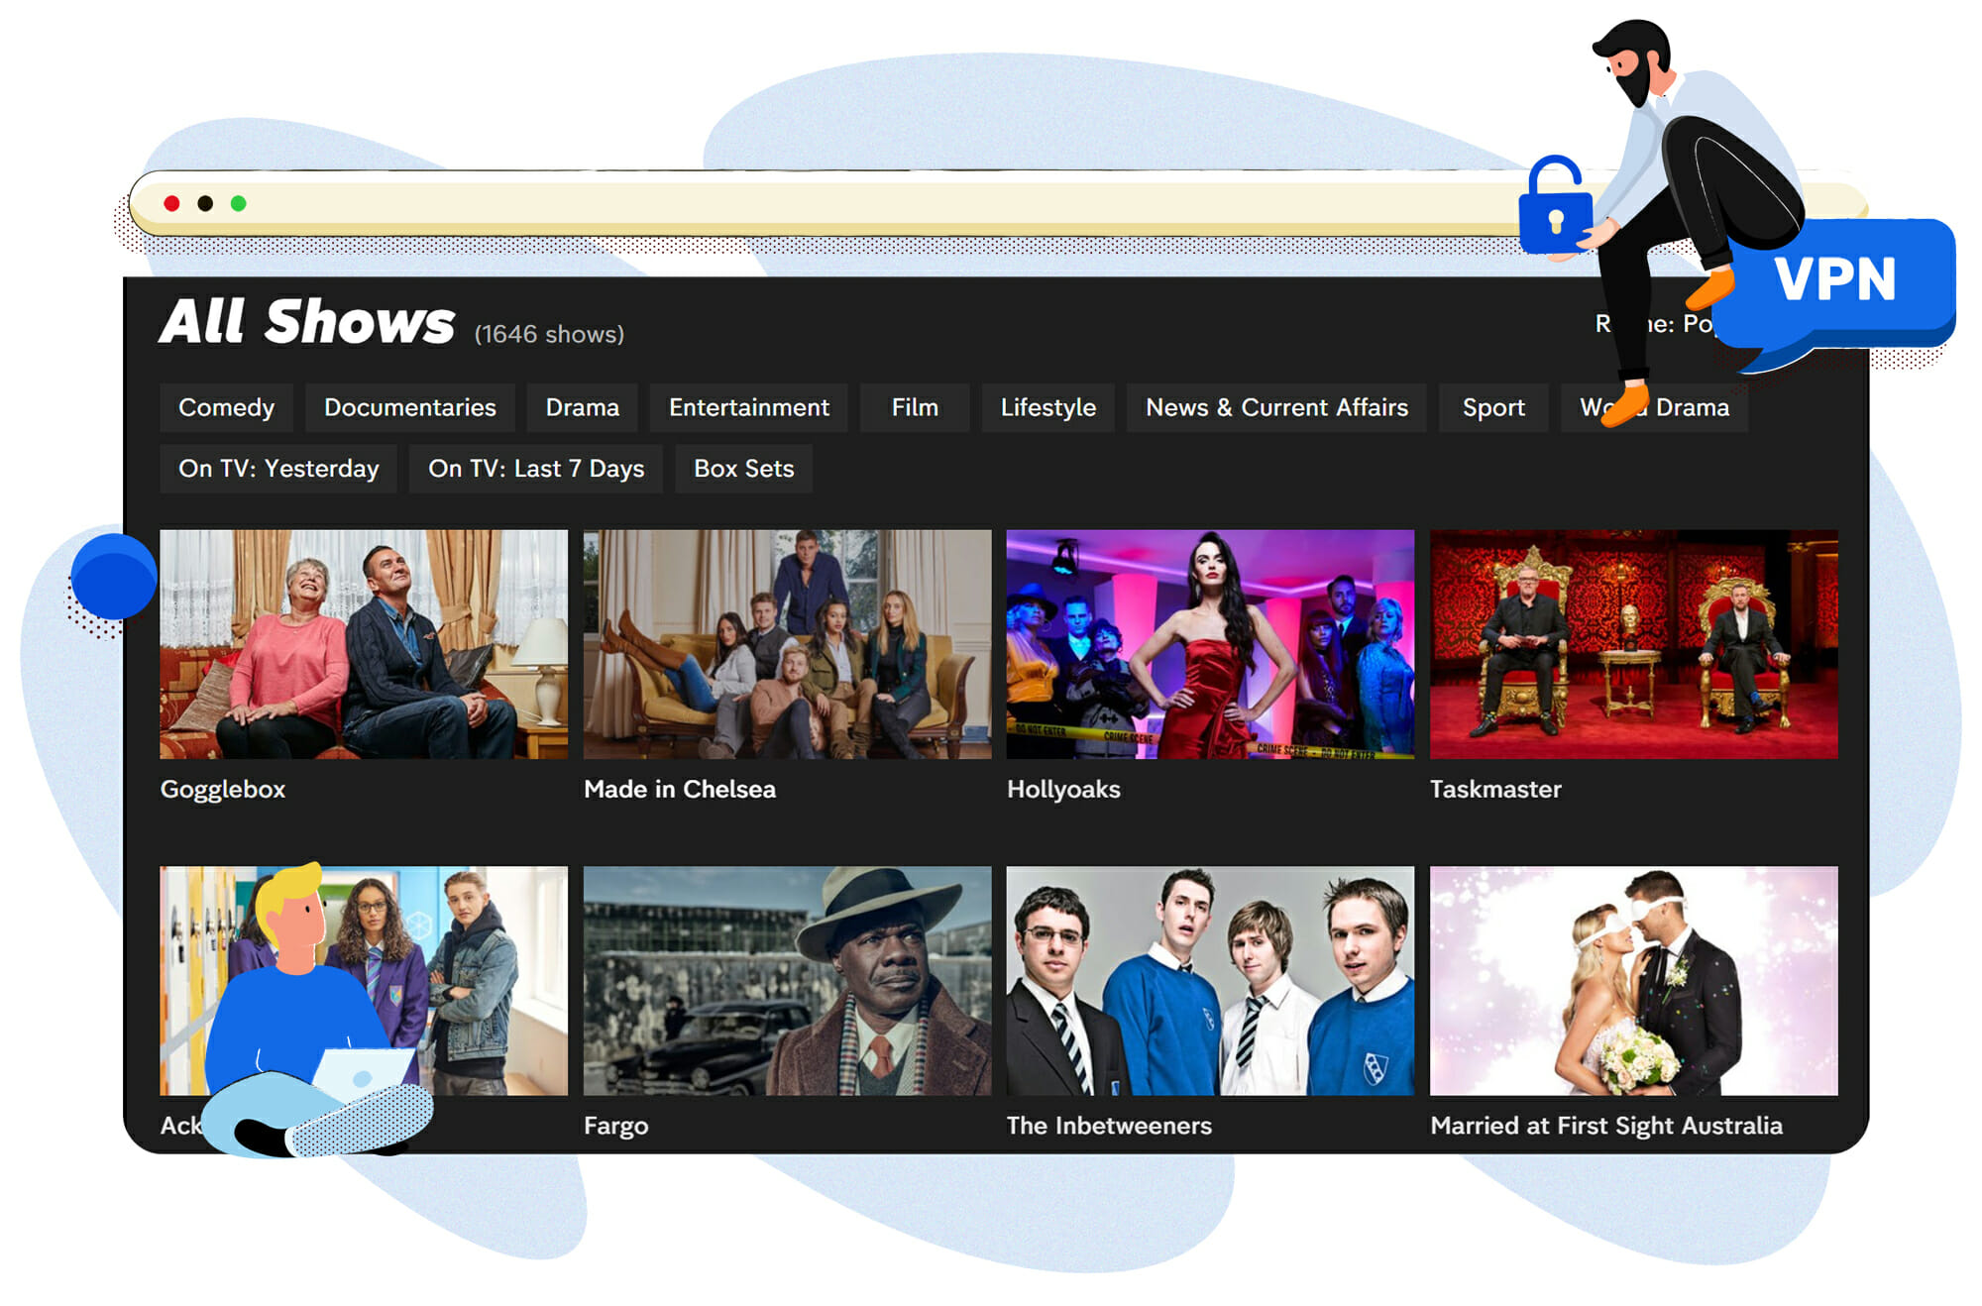
Task: Click the All Shows heading
Action: (307, 322)
